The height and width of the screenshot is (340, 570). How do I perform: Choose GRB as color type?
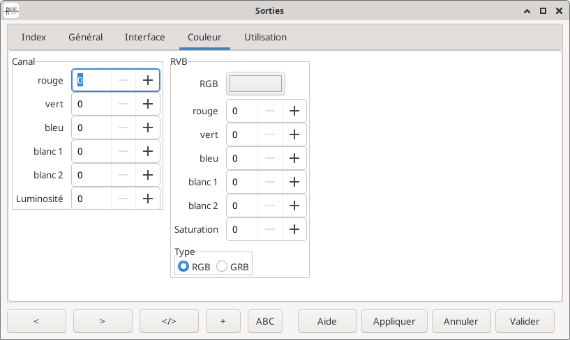tap(222, 266)
